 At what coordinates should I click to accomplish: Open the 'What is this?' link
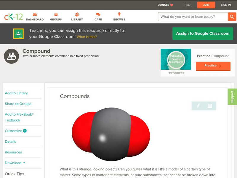(87, 37)
